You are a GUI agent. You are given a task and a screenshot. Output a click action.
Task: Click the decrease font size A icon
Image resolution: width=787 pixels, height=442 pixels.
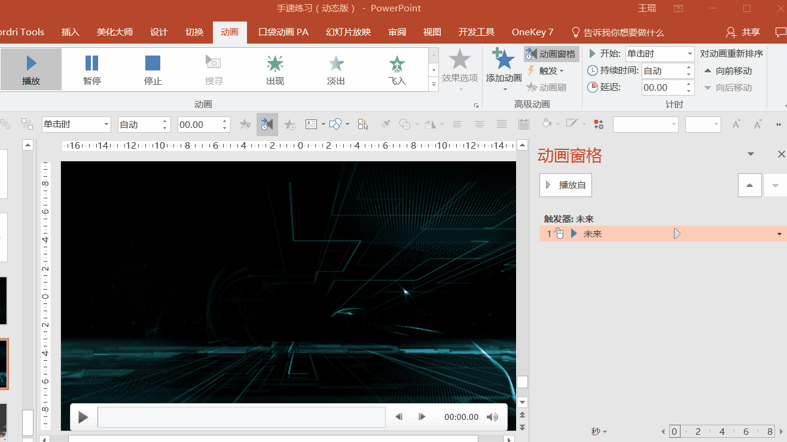758,124
